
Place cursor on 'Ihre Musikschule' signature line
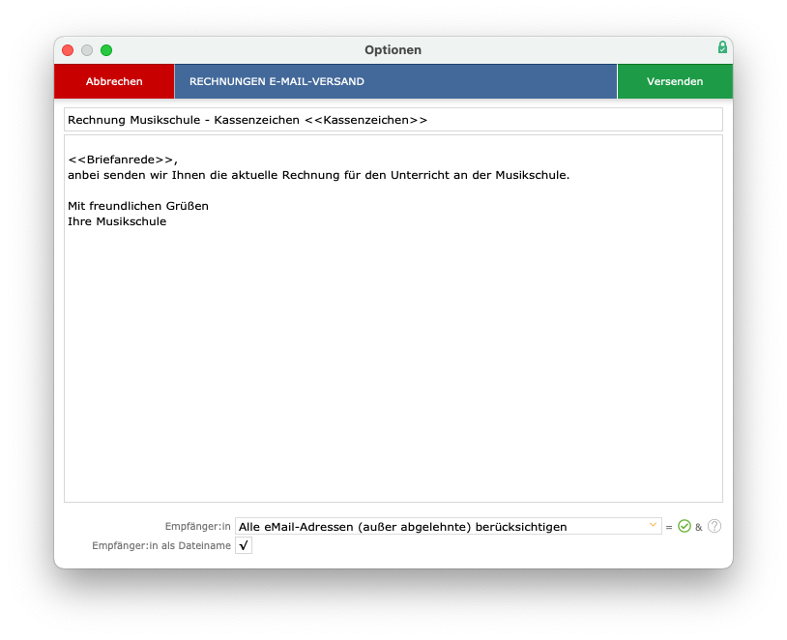click(x=116, y=221)
